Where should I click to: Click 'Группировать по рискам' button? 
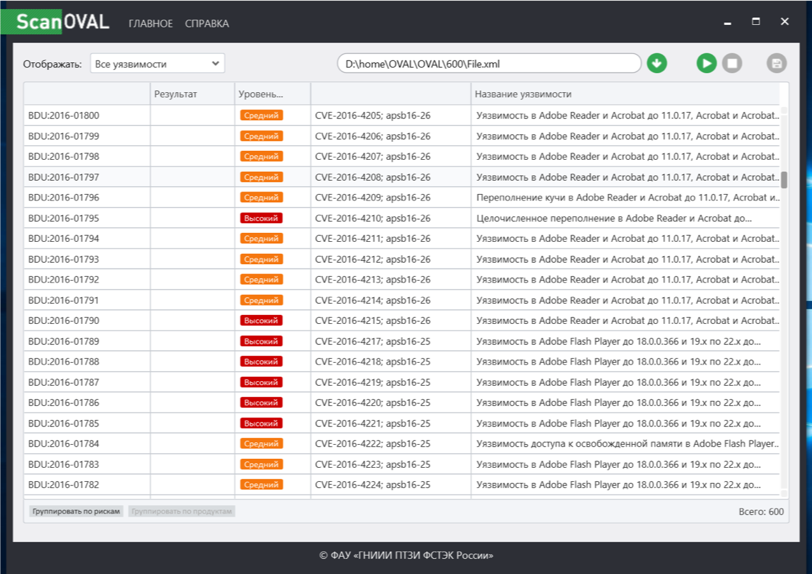pyautogui.click(x=76, y=512)
